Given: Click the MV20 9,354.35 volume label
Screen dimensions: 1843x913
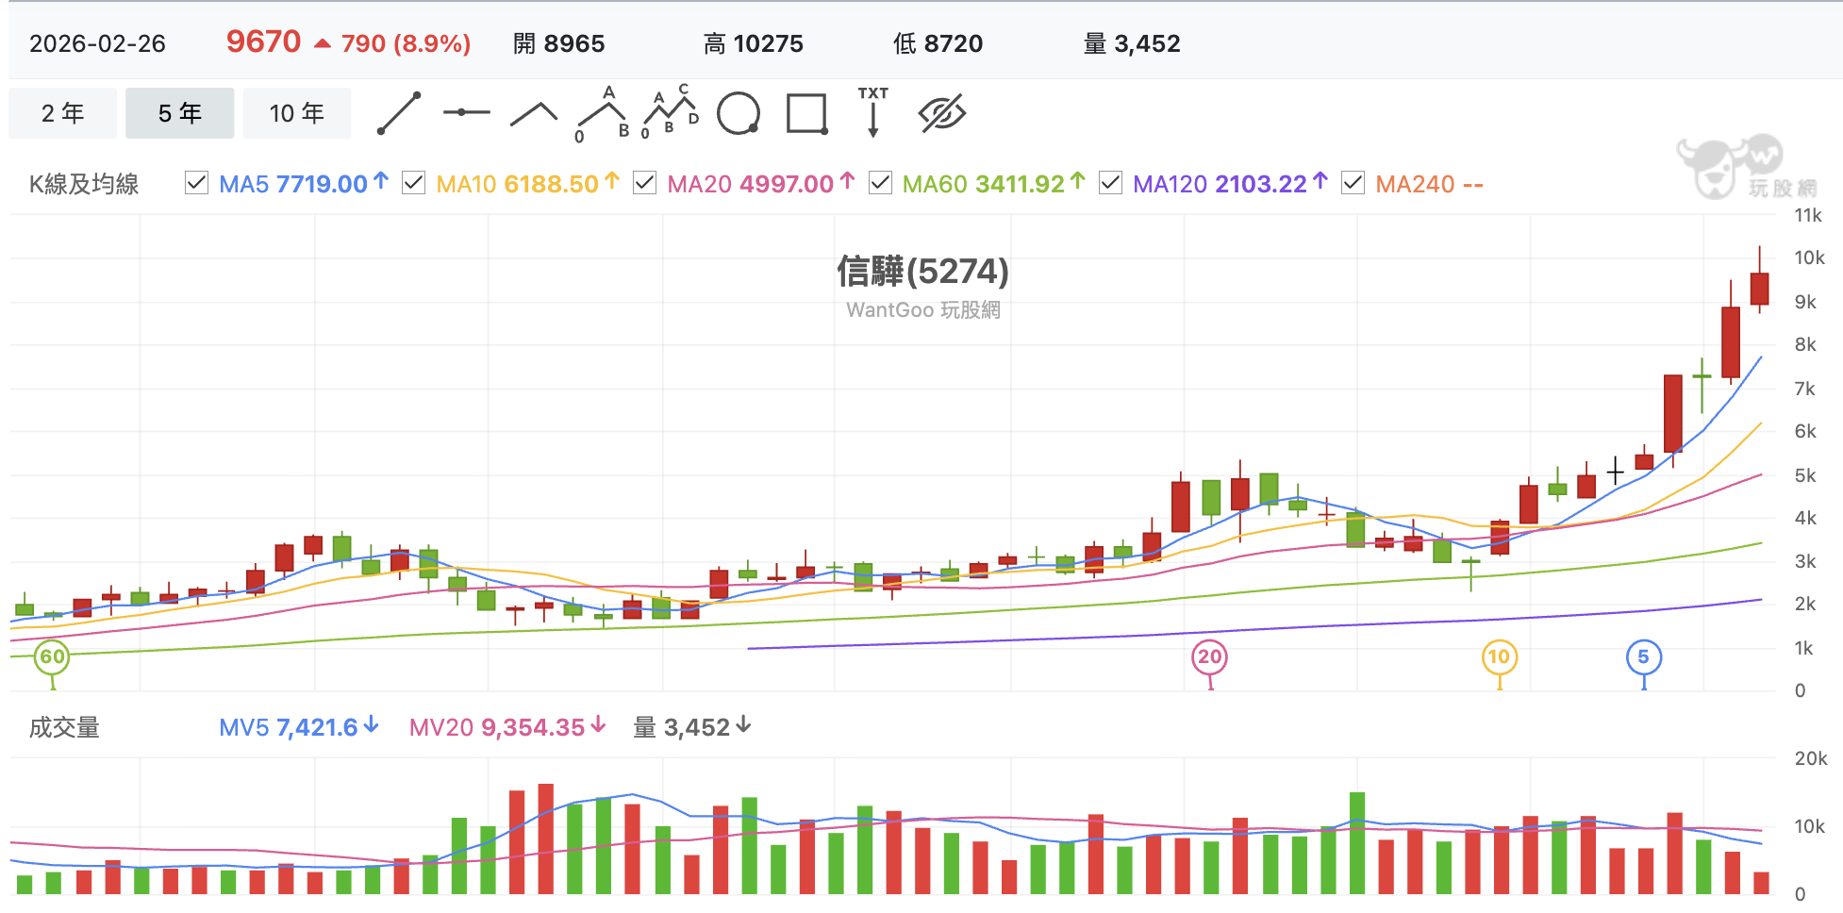Looking at the screenshot, I should (506, 727).
